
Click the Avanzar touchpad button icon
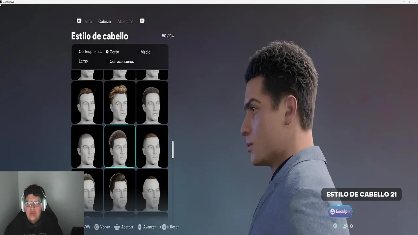[140, 227]
